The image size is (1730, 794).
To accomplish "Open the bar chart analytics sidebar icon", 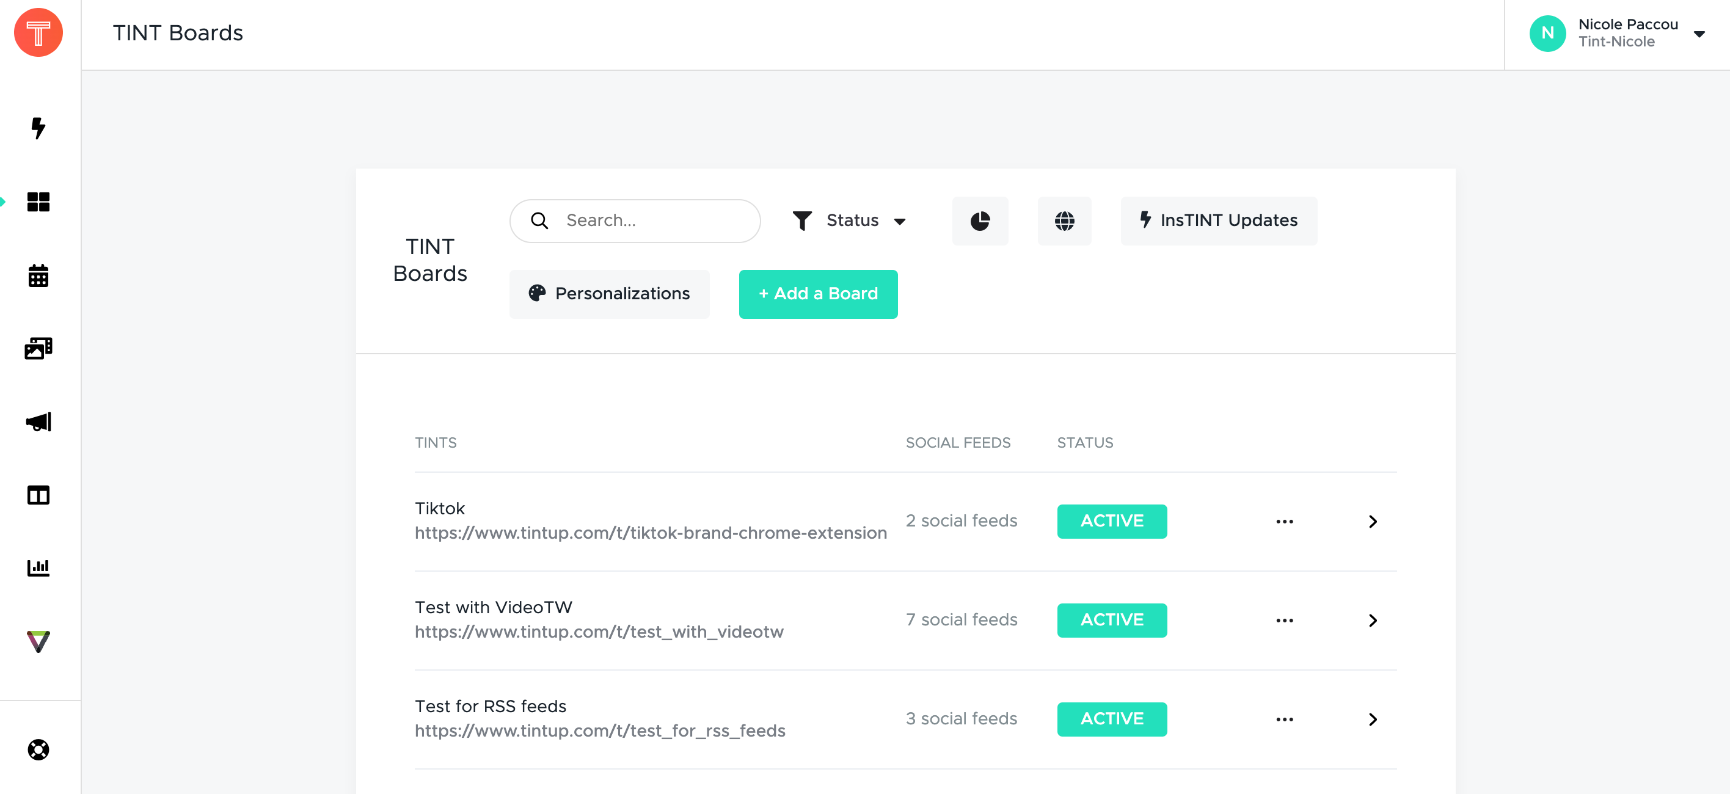I will (38, 567).
